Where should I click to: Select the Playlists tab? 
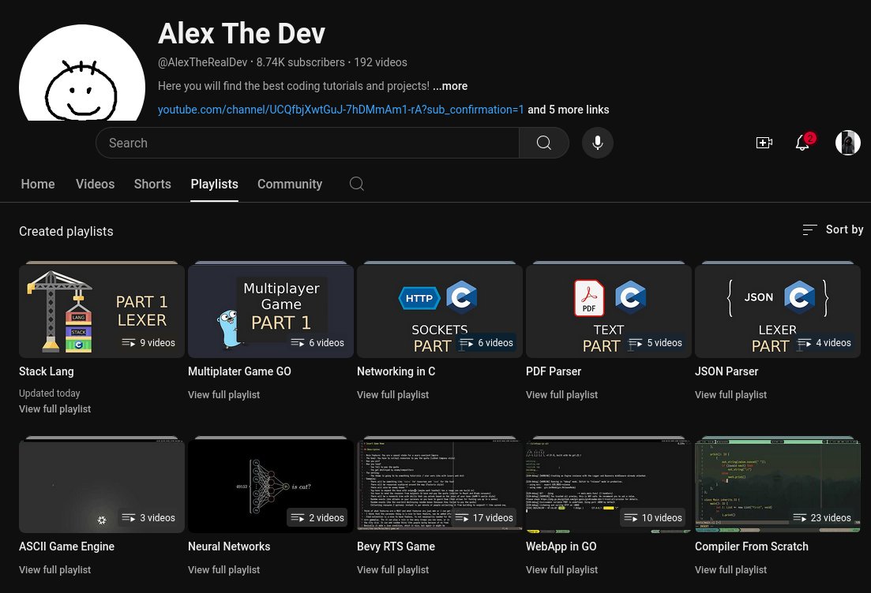point(215,185)
